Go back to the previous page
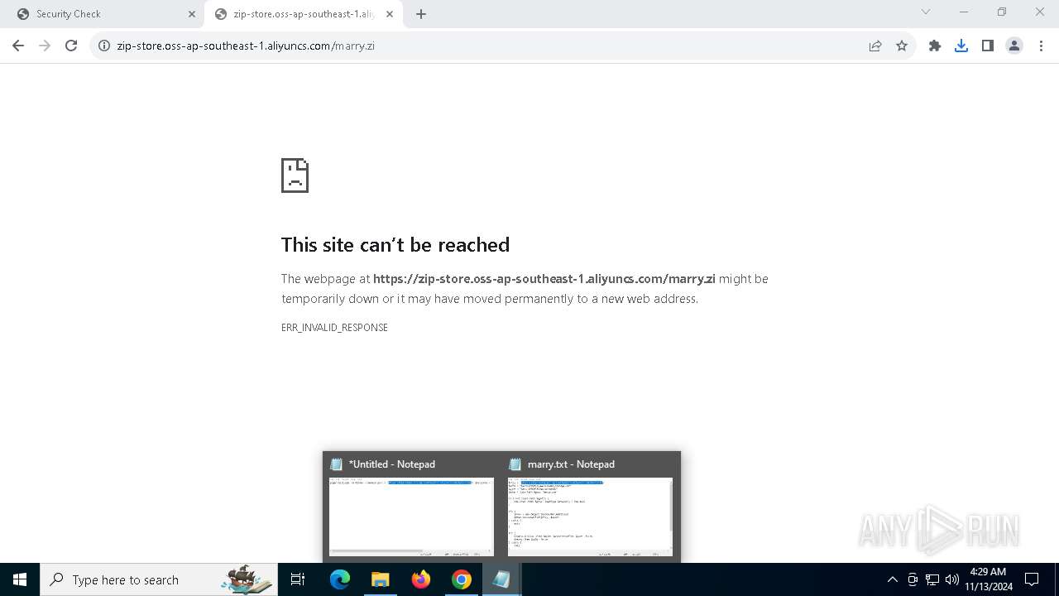The height and width of the screenshot is (596, 1059). (x=18, y=46)
